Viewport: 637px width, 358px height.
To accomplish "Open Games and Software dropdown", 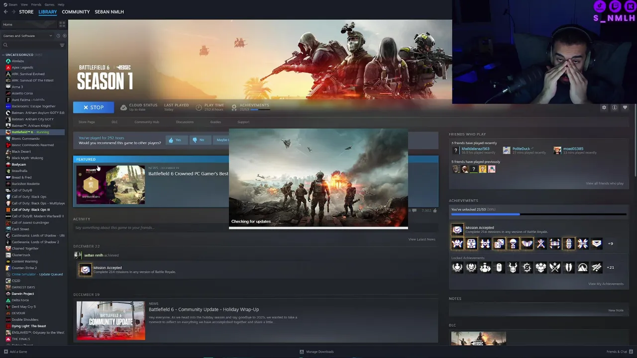I will [27, 36].
